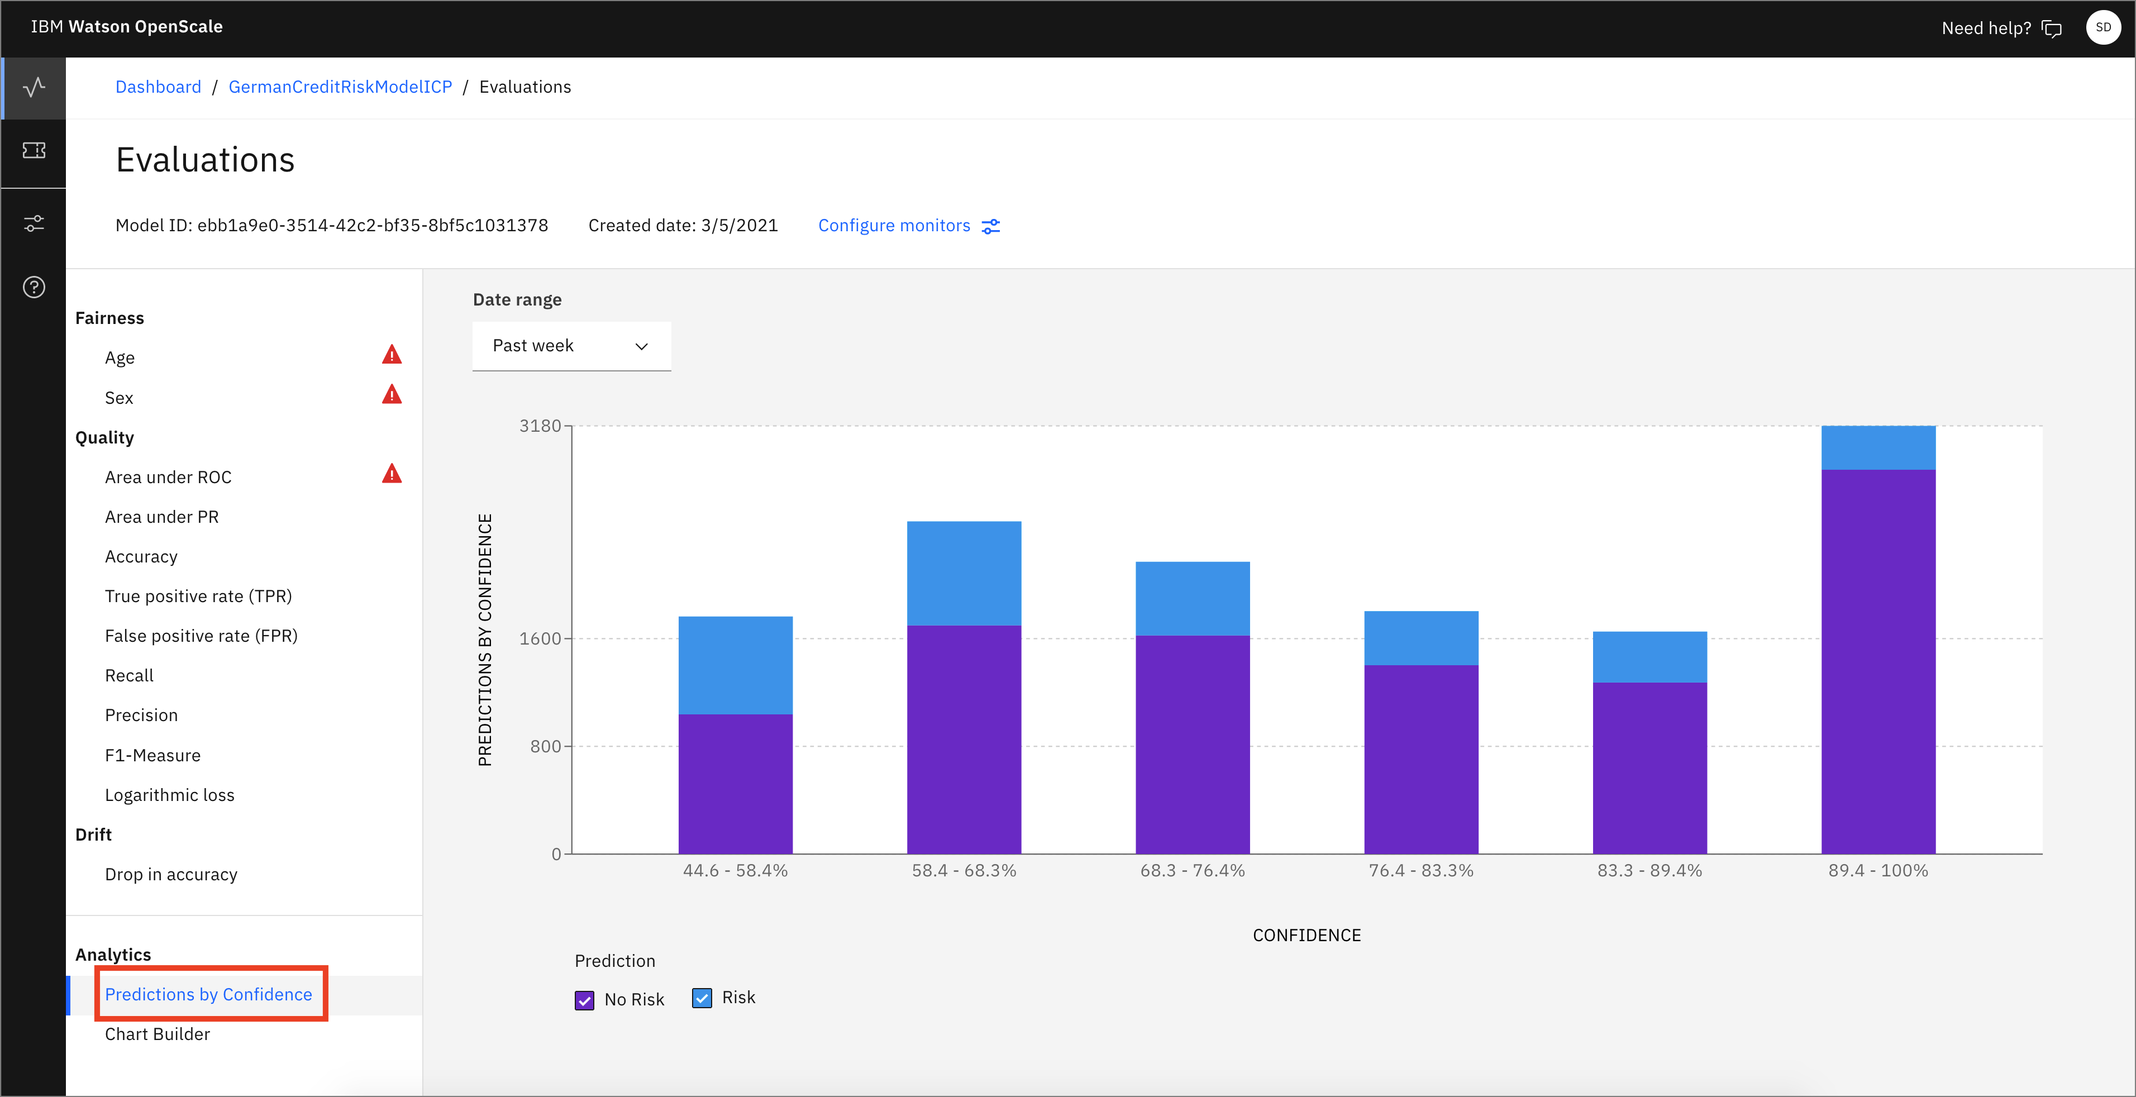
Task: Click the Fairness section heading
Action: [109, 318]
